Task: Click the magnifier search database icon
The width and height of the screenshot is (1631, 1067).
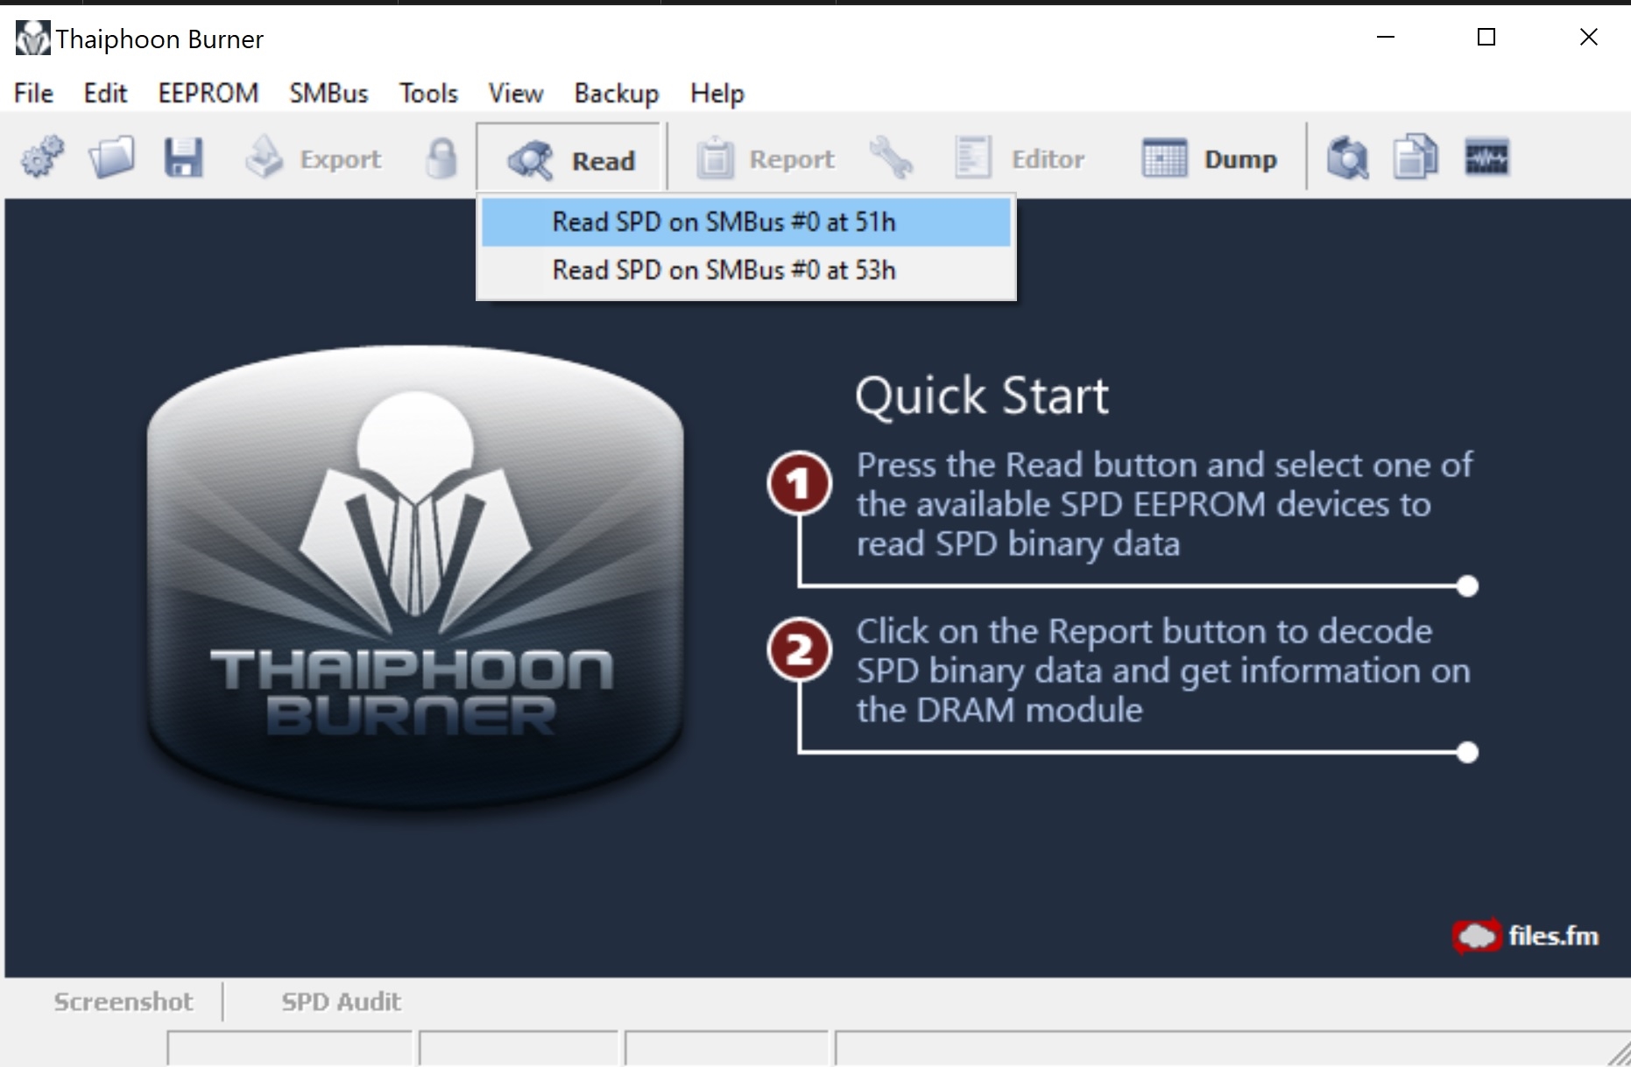Action: tap(1347, 158)
